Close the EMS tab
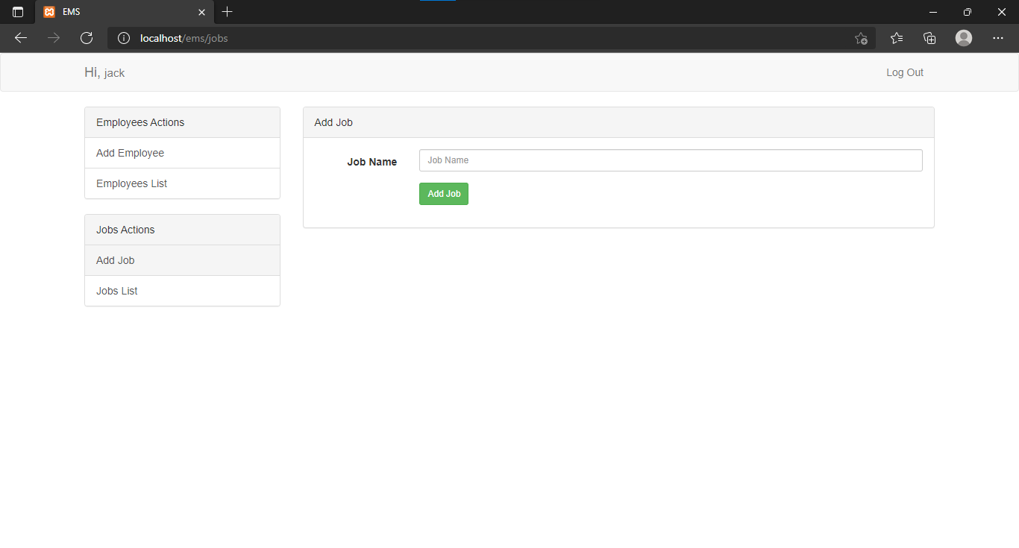Viewport: 1019px width, 548px height. [x=201, y=12]
